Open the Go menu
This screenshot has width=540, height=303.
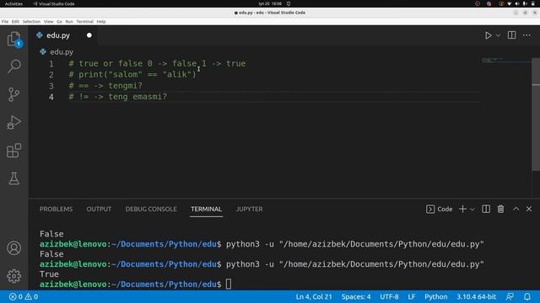[59, 21]
